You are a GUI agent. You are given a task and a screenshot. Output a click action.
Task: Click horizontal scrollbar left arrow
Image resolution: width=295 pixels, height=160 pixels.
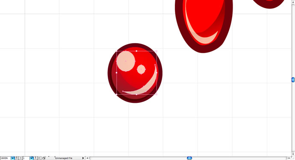[x=87, y=158]
